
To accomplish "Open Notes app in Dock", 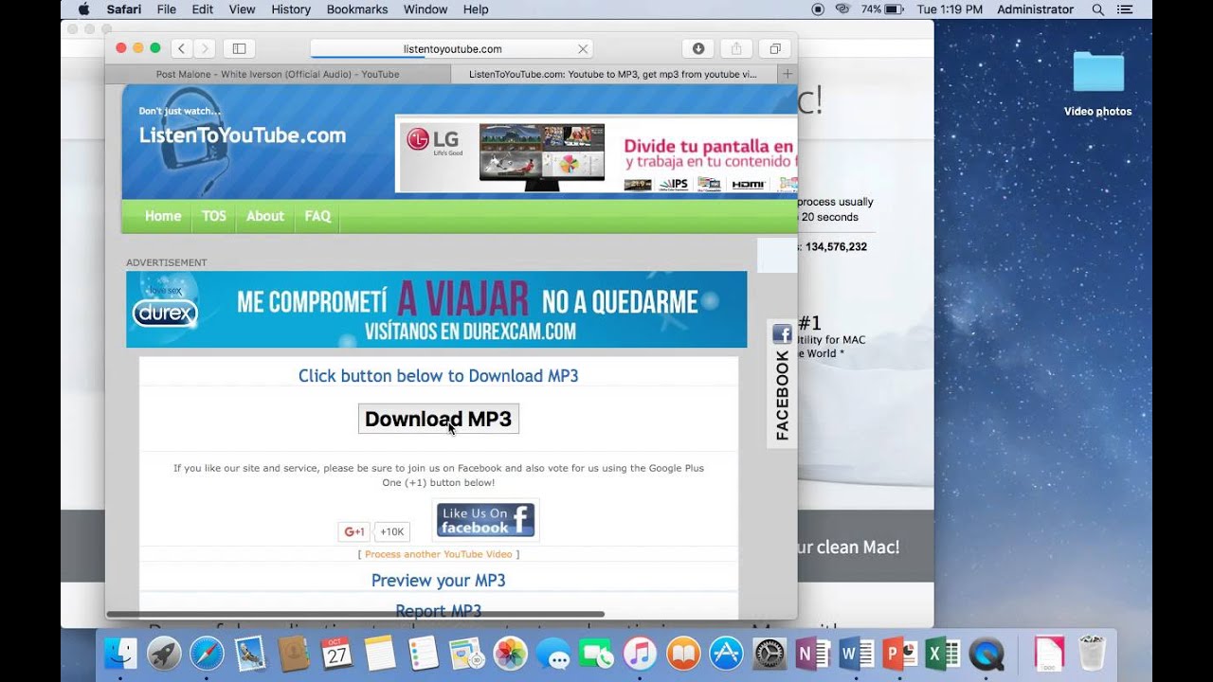I will [x=380, y=654].
